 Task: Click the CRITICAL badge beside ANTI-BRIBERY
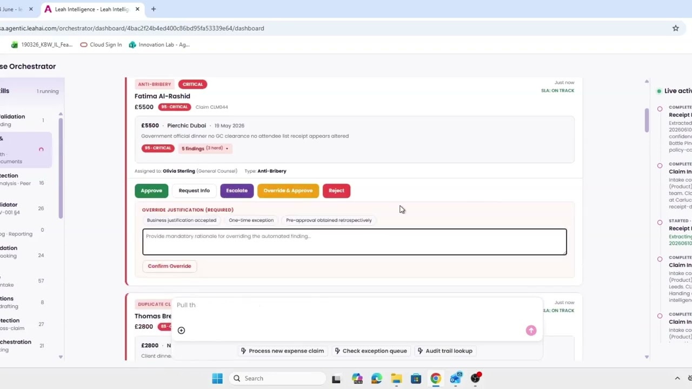click(192, 84)
